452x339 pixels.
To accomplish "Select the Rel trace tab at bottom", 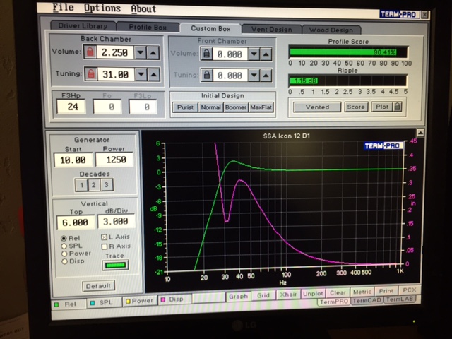I will [69, 304].
